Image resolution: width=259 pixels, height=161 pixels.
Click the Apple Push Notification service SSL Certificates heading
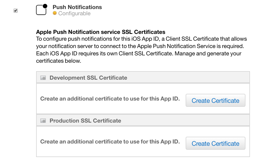pos(101,32)
